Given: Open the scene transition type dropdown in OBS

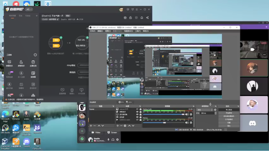Looking at the screenshot, I should [205, 110].
